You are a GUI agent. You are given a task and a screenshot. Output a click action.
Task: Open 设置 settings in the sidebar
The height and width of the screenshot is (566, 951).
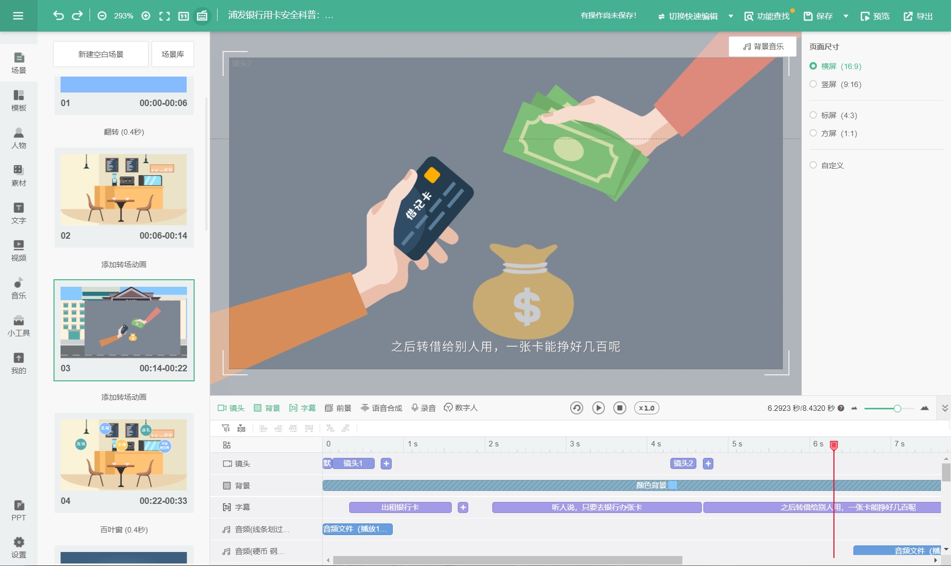(19, 548)
